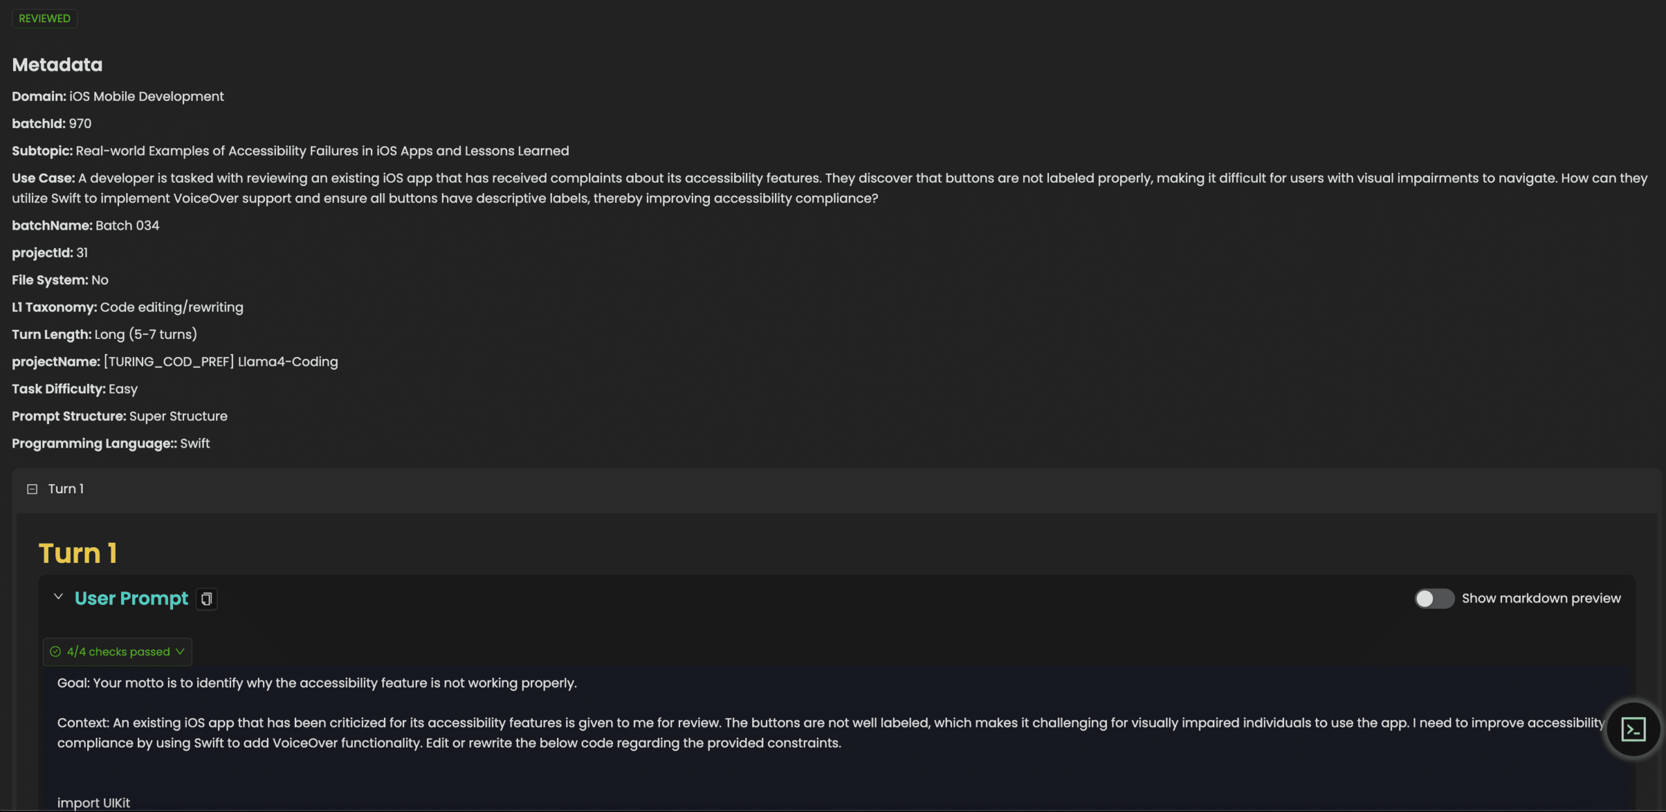The image size is (1666, 812).
Task: Click the projectName Llama4-Coding entry
Action: tap(175, 362)
